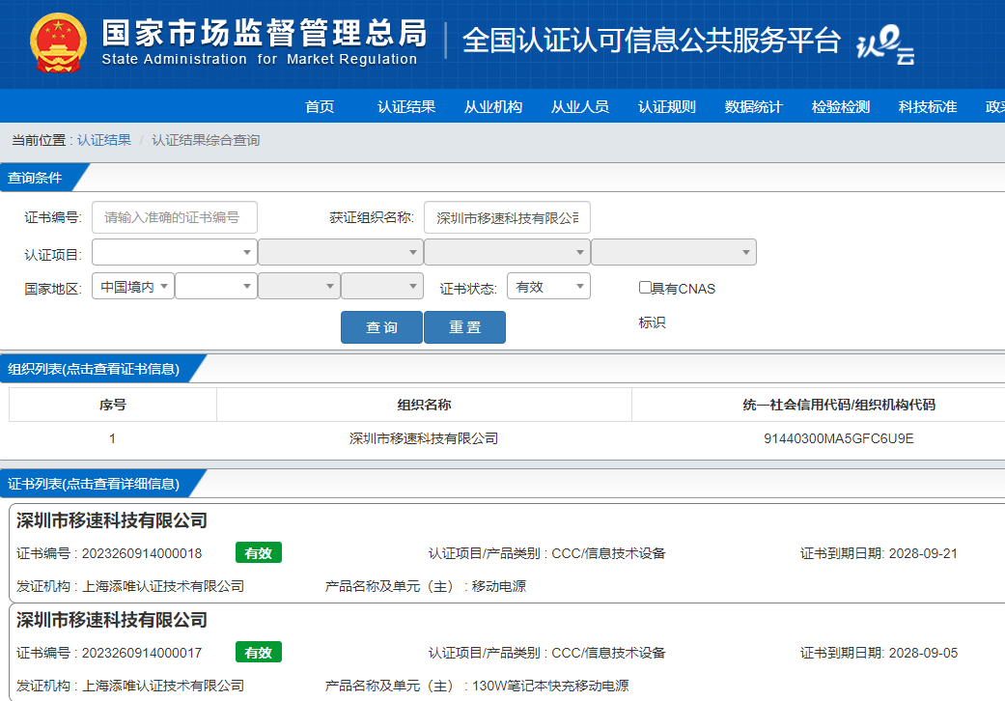Click 全国认证认可信息公共服务平台 header title
Viewport: 1005px width, 701px height.
651,41
